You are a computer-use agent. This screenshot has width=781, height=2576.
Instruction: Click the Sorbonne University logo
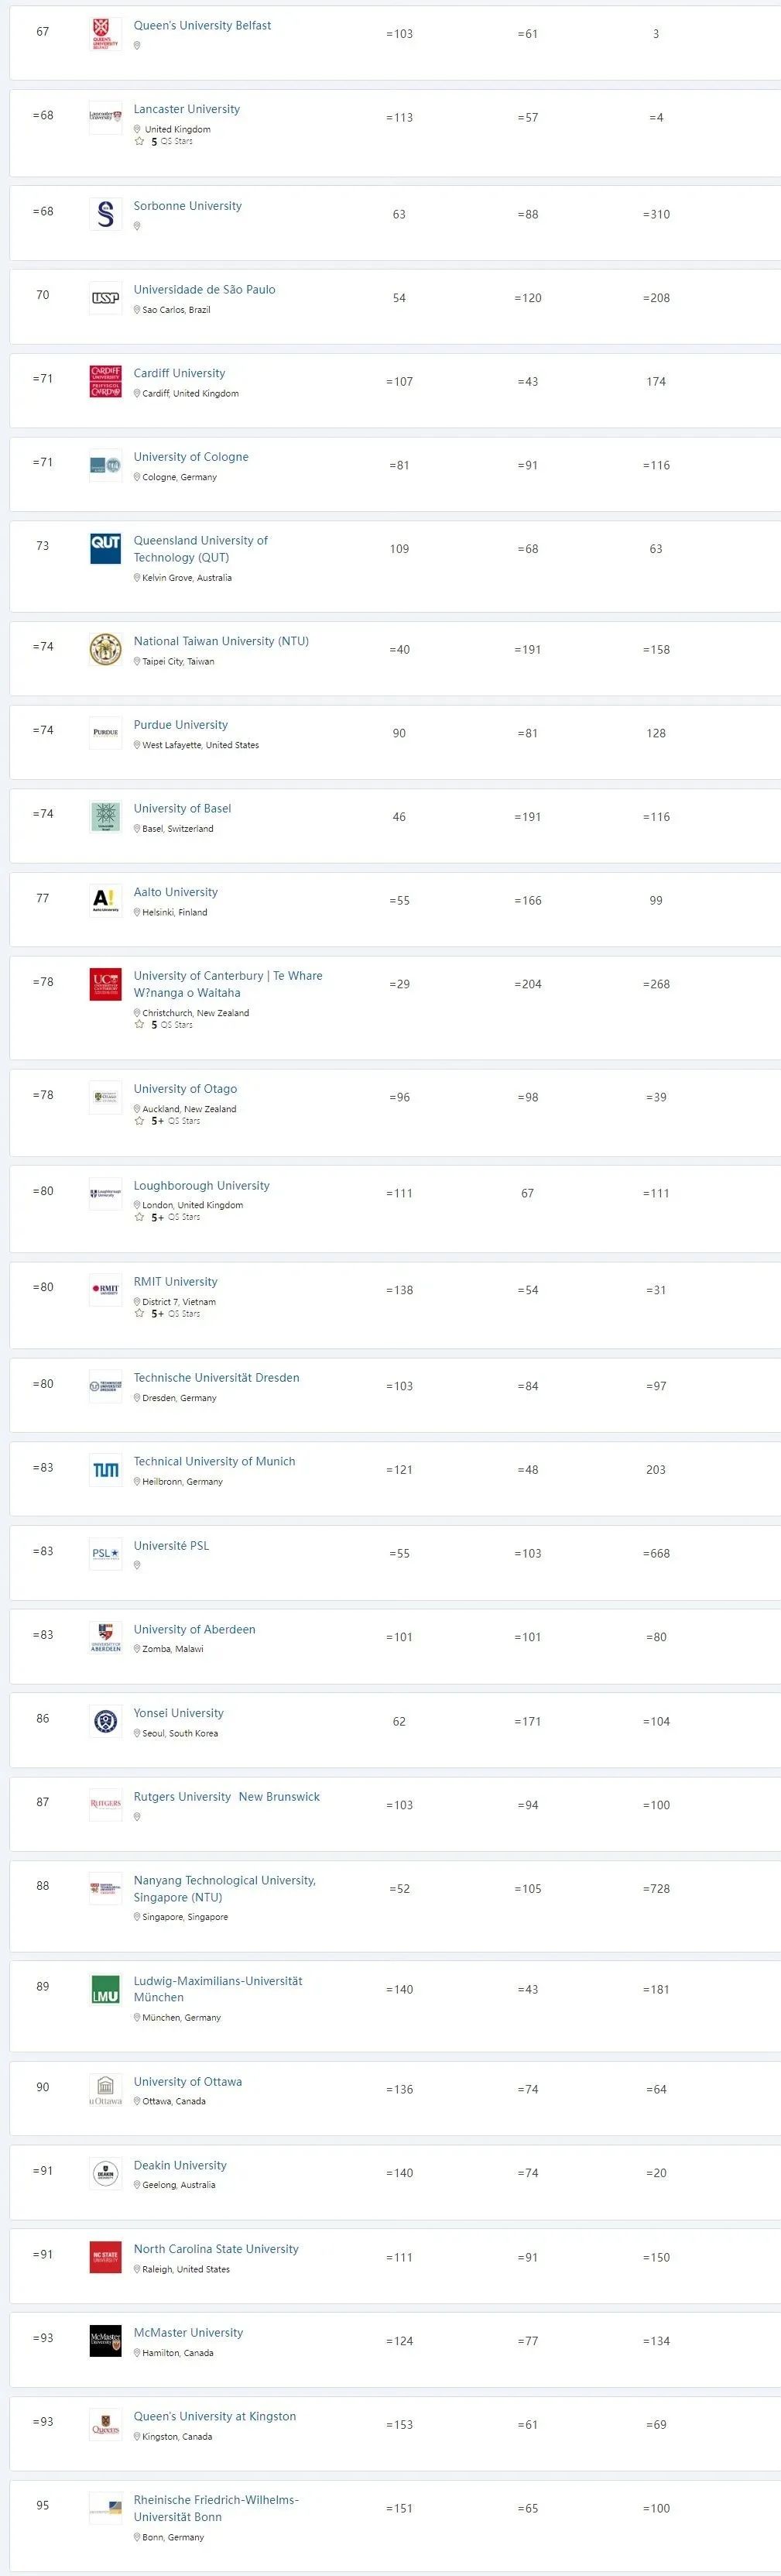[x=105, y=214]
